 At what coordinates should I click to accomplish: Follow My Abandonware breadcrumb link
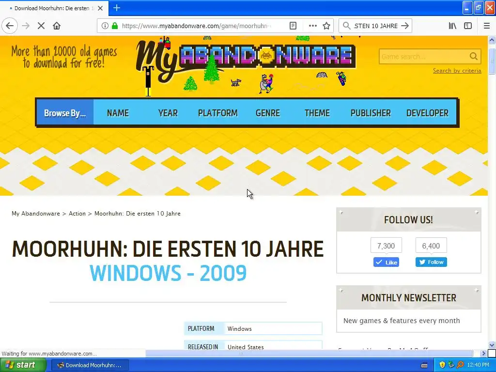(36, 214)
